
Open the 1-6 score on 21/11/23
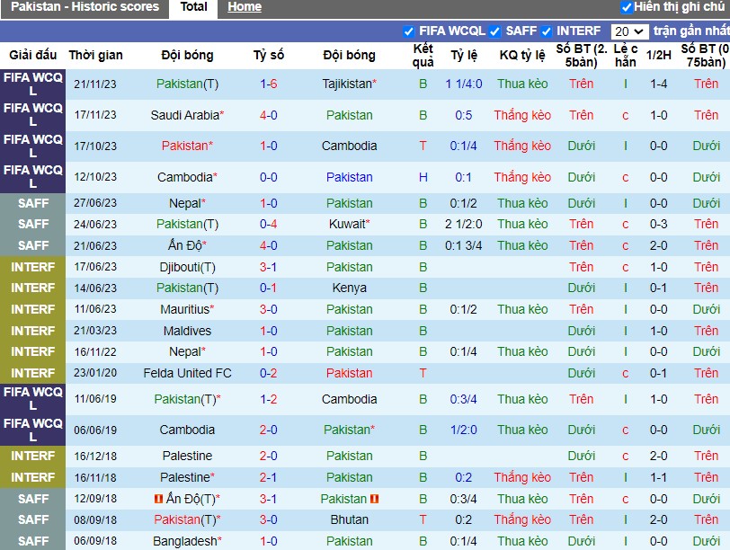[x=269, y=84]
